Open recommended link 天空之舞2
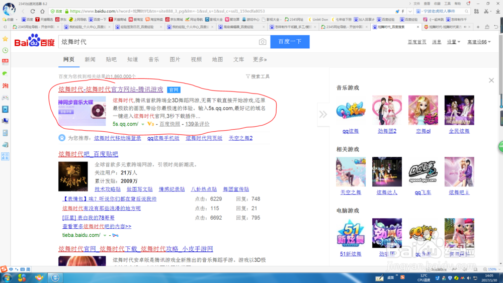 point(240,138)
